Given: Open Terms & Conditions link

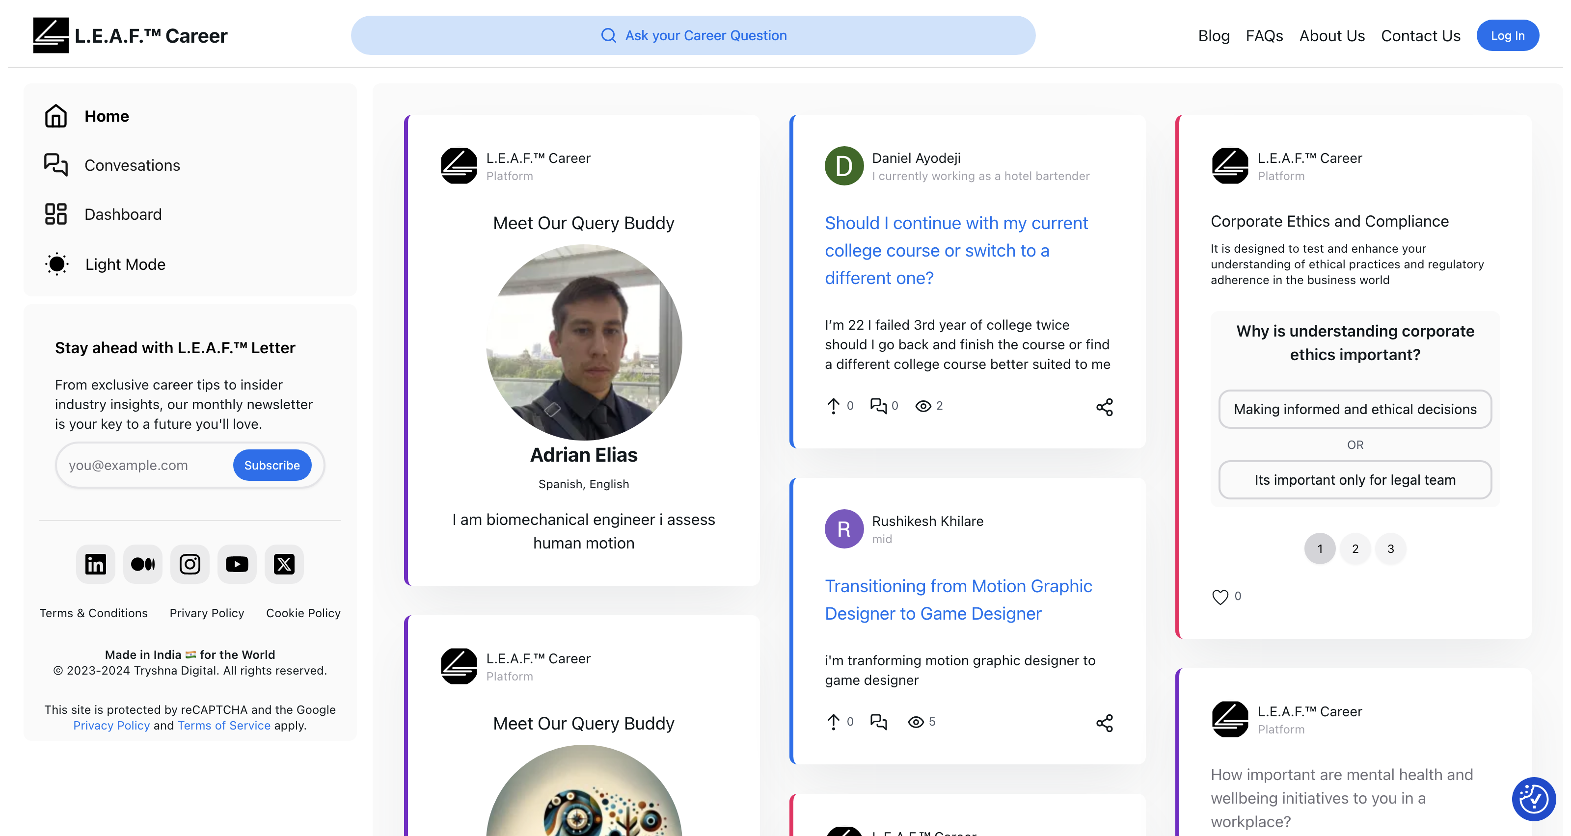Looking at the screenshot, I should pos(93,613).
